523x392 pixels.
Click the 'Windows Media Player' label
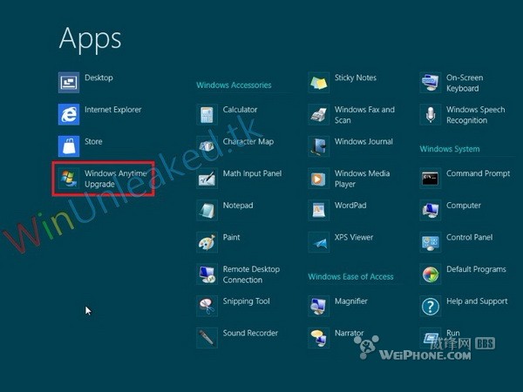coord(363,179)
